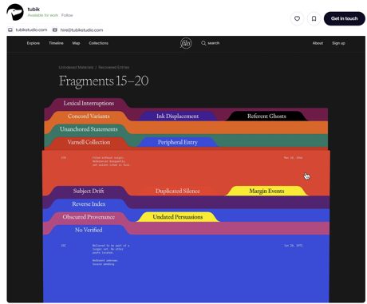Select the Lexical Interruptions tab

[89, 103]
